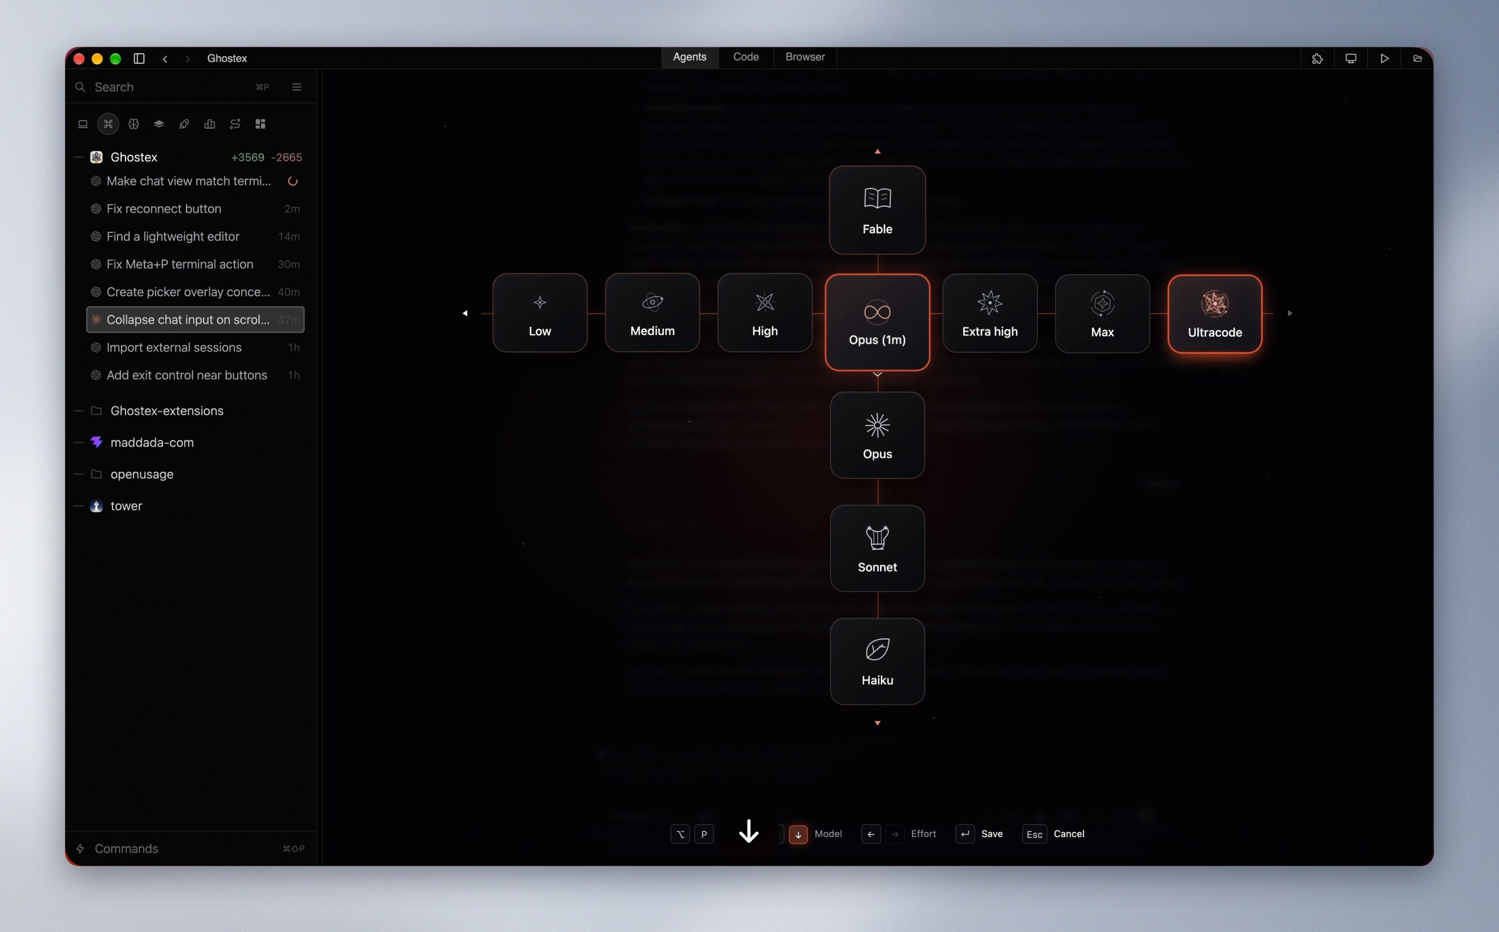
Task: Go forward with the right chevron
Action: click(187, 59)
